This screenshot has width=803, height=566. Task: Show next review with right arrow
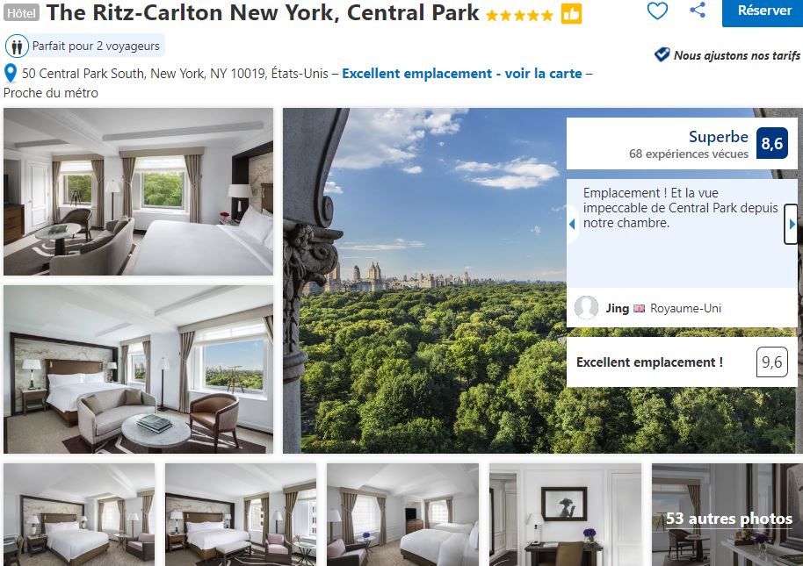point(792,224)
